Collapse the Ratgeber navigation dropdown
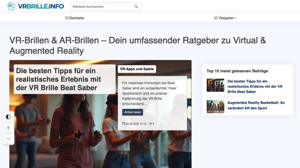The height and width of the screenshot is (168, 300). coord(236,18)
